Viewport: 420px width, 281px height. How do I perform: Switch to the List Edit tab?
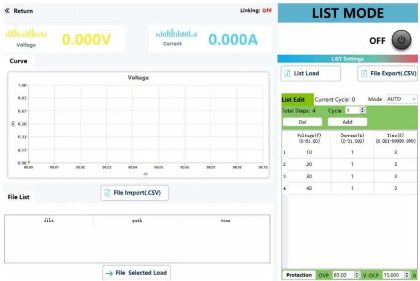(297, 100)
